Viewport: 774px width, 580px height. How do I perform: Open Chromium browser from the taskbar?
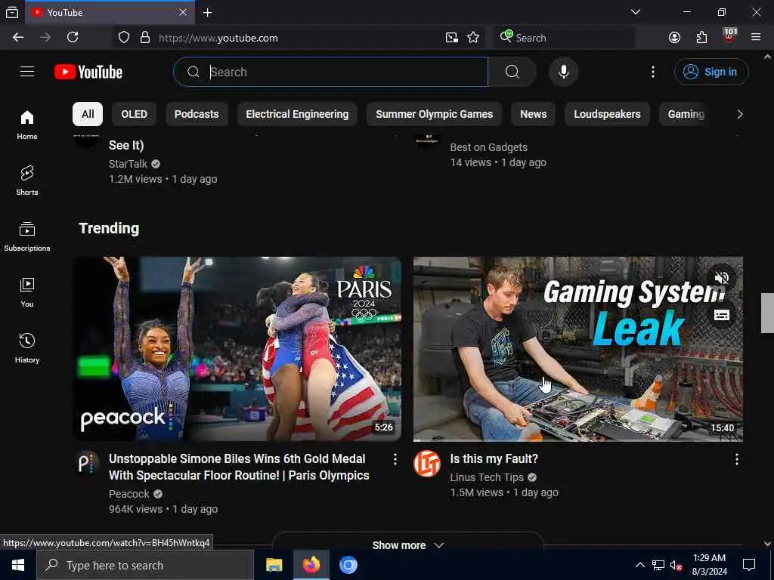(348, 565)
